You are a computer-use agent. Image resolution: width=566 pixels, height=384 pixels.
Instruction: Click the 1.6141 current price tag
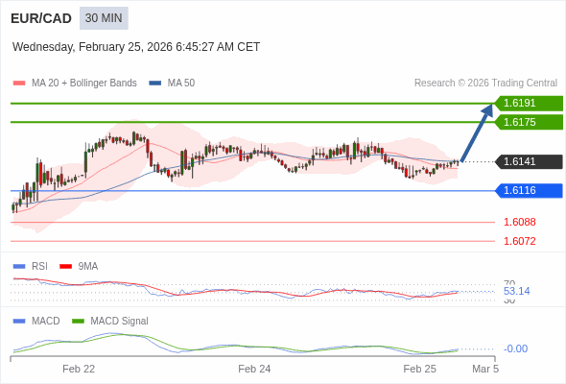coord(529,161)
